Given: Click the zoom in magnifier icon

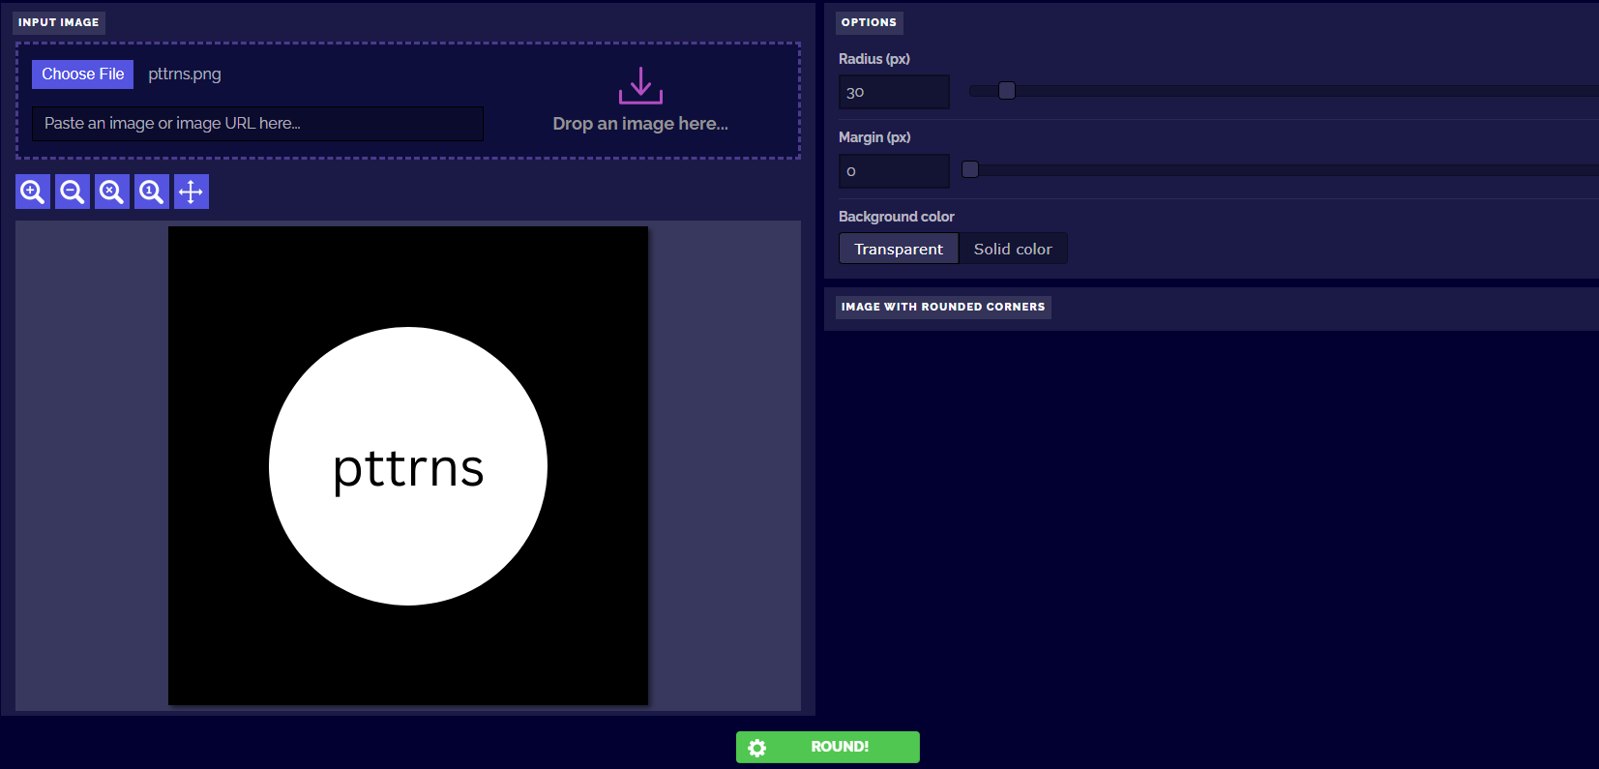Looking at the screenshot, I should (x=33, y=192).
